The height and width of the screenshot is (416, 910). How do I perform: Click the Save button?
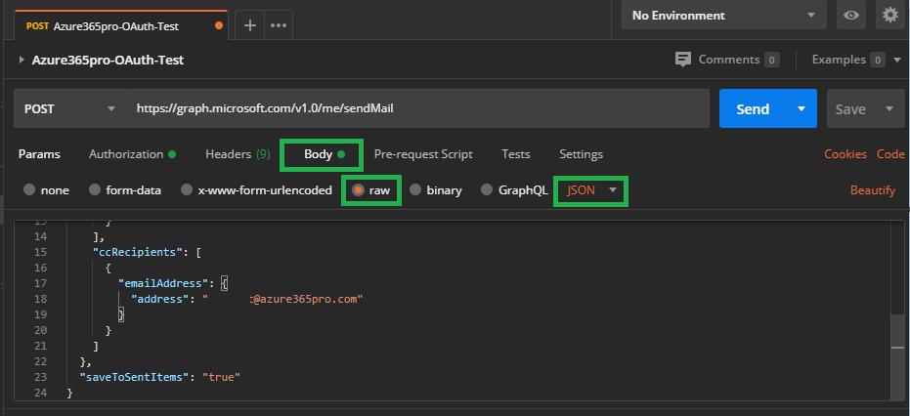click(850, 108)
